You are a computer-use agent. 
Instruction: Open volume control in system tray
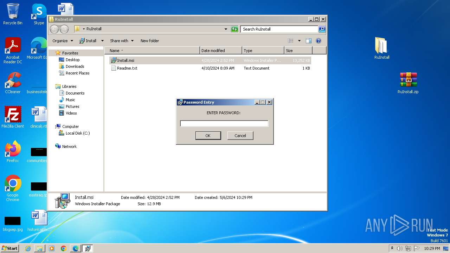(x=400, y=248)
